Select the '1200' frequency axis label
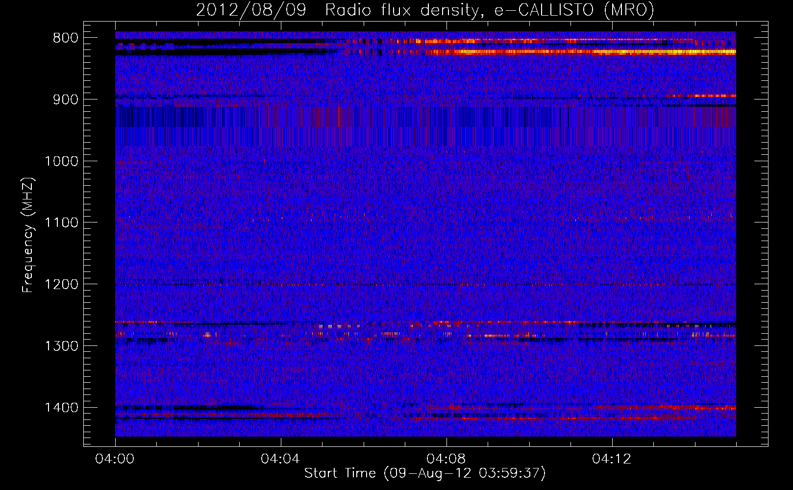Screen dimensions: 793x490 click(61, 285)
